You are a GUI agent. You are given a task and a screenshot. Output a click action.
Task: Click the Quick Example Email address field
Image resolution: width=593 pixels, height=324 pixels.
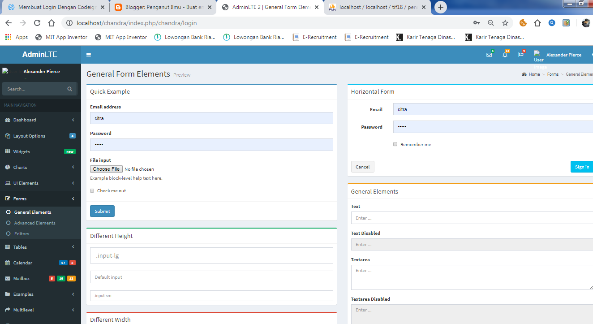pos(211,118)
